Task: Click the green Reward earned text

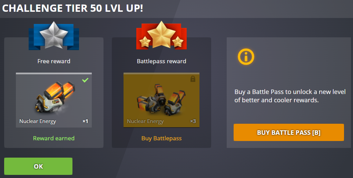Action: tap(54, 138)
